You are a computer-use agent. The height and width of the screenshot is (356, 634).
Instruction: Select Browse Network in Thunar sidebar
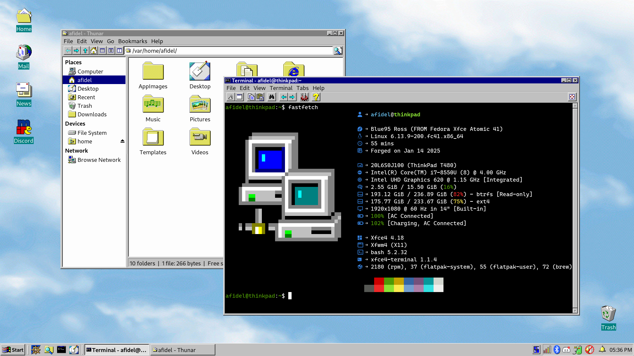coord(94,160)
